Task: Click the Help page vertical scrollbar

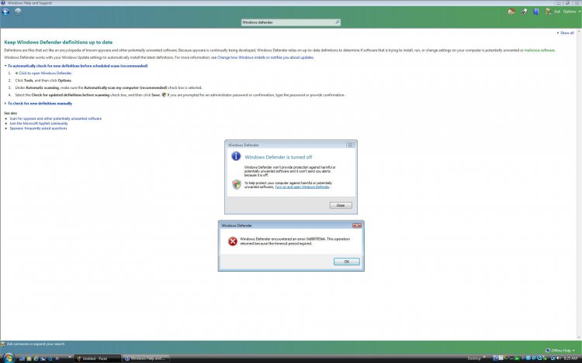Action: (x=579, y=184)
